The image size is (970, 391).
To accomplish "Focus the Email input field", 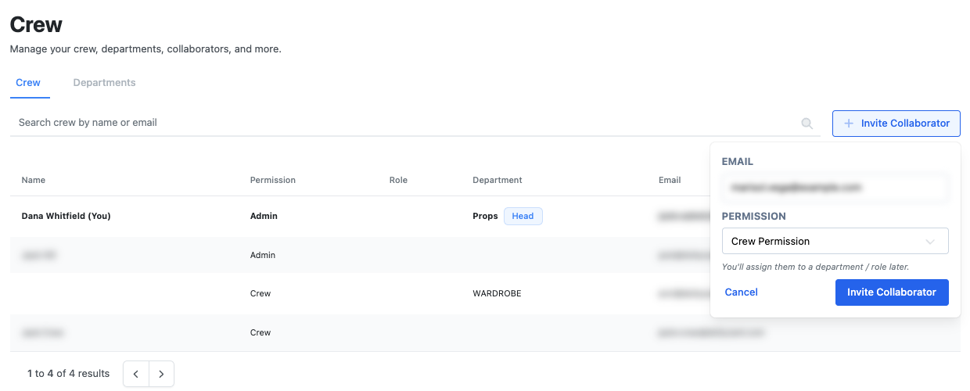I will 835,188.
